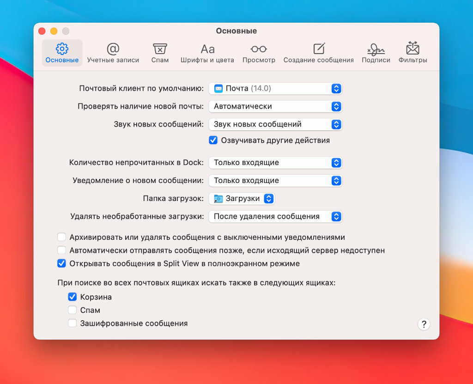Check the Зашифрованные сообщения checkbox
473x384 pixels.
[x=72, y=323]
